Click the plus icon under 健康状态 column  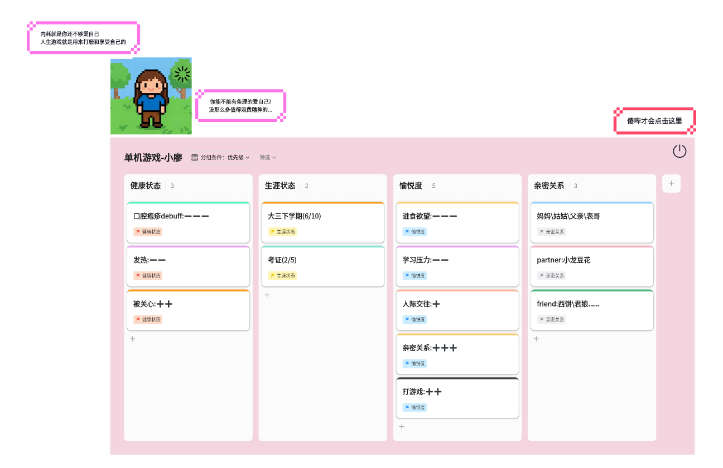pos(132,338)
